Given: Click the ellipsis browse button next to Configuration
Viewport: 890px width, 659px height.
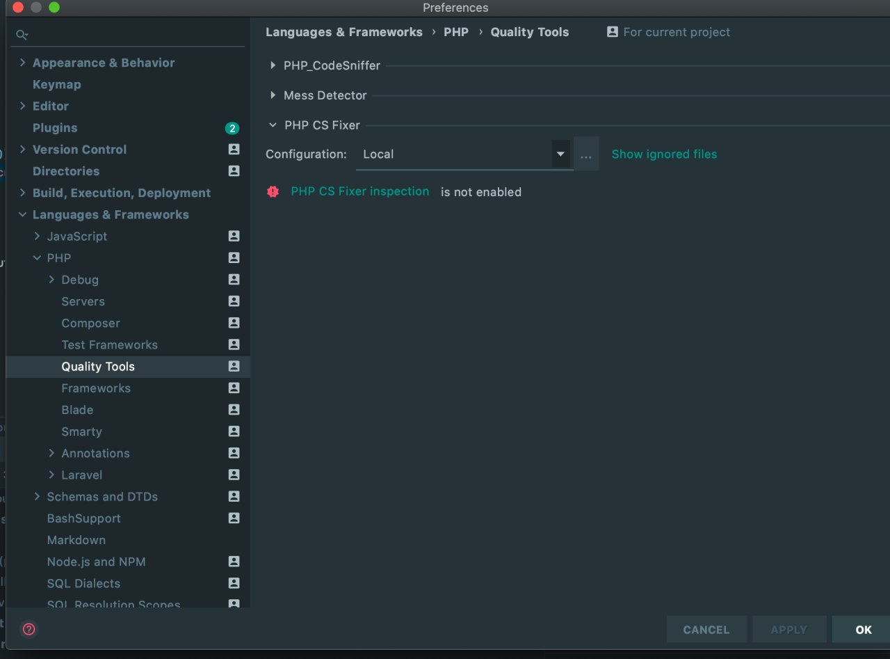Looking at the screenshot, I should click(x=586, y=154).
